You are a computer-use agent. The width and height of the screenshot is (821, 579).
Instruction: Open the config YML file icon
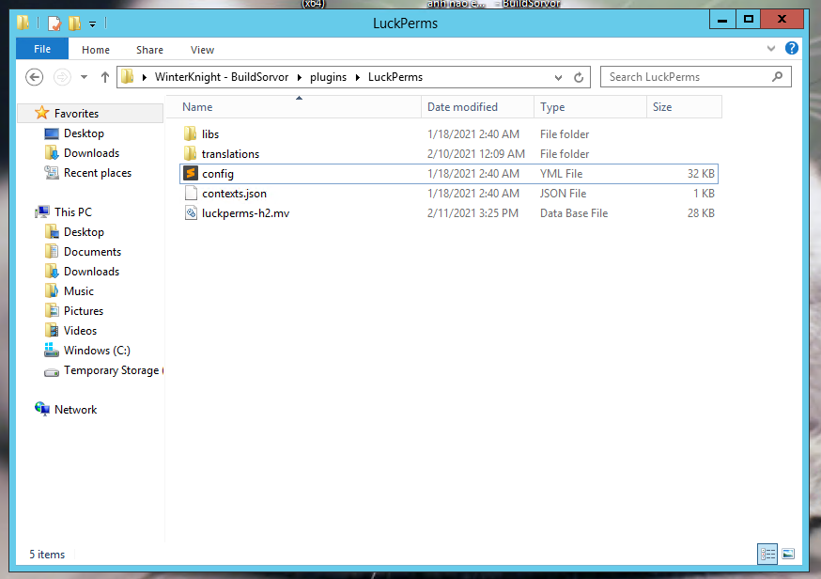191,174
